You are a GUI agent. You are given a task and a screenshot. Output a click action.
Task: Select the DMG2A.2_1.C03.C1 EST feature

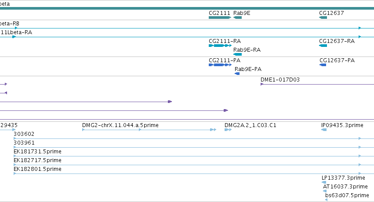pyautogui.click(x=228, y=130)
